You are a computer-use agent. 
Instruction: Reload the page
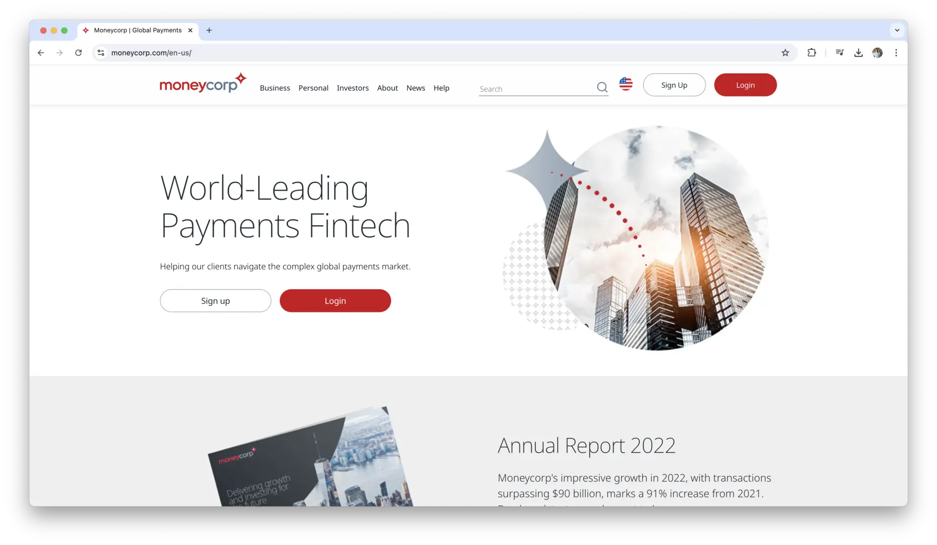tap(78, 52)
